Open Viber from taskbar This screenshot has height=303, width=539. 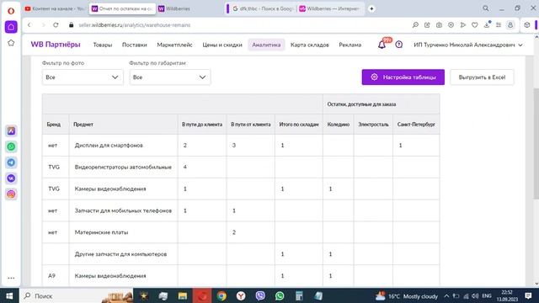[x=260, y=295]
